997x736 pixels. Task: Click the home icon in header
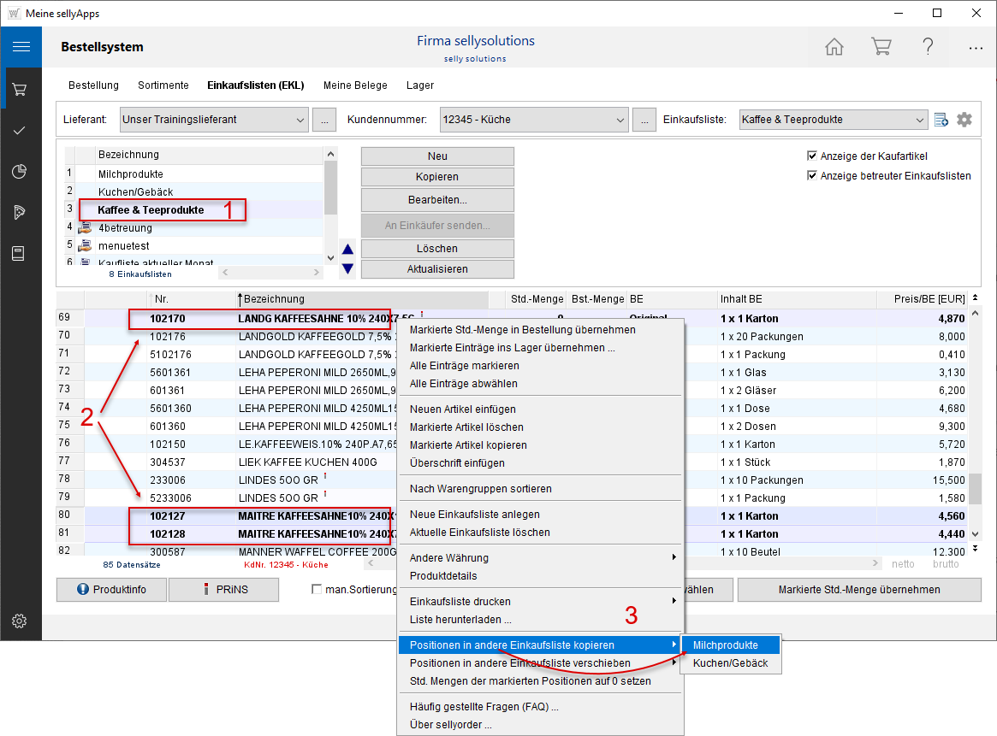[x=834, y=47]
